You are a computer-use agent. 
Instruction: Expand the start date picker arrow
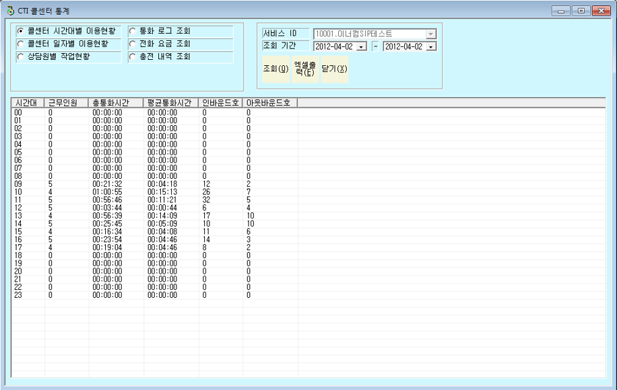point(361,47)
